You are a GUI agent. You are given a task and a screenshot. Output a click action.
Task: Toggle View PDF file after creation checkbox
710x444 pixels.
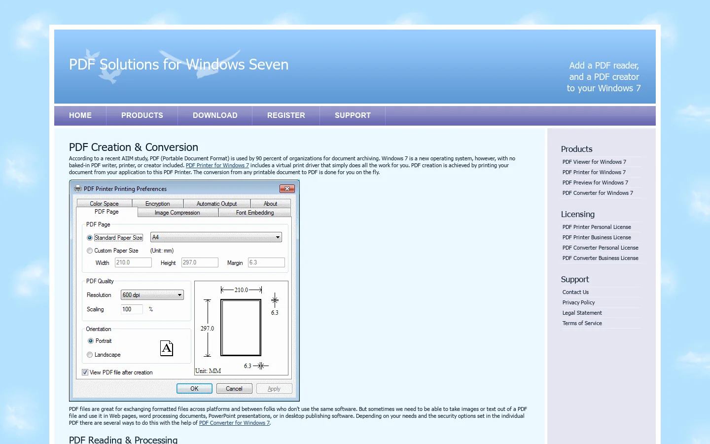click(x=85, y=372)
